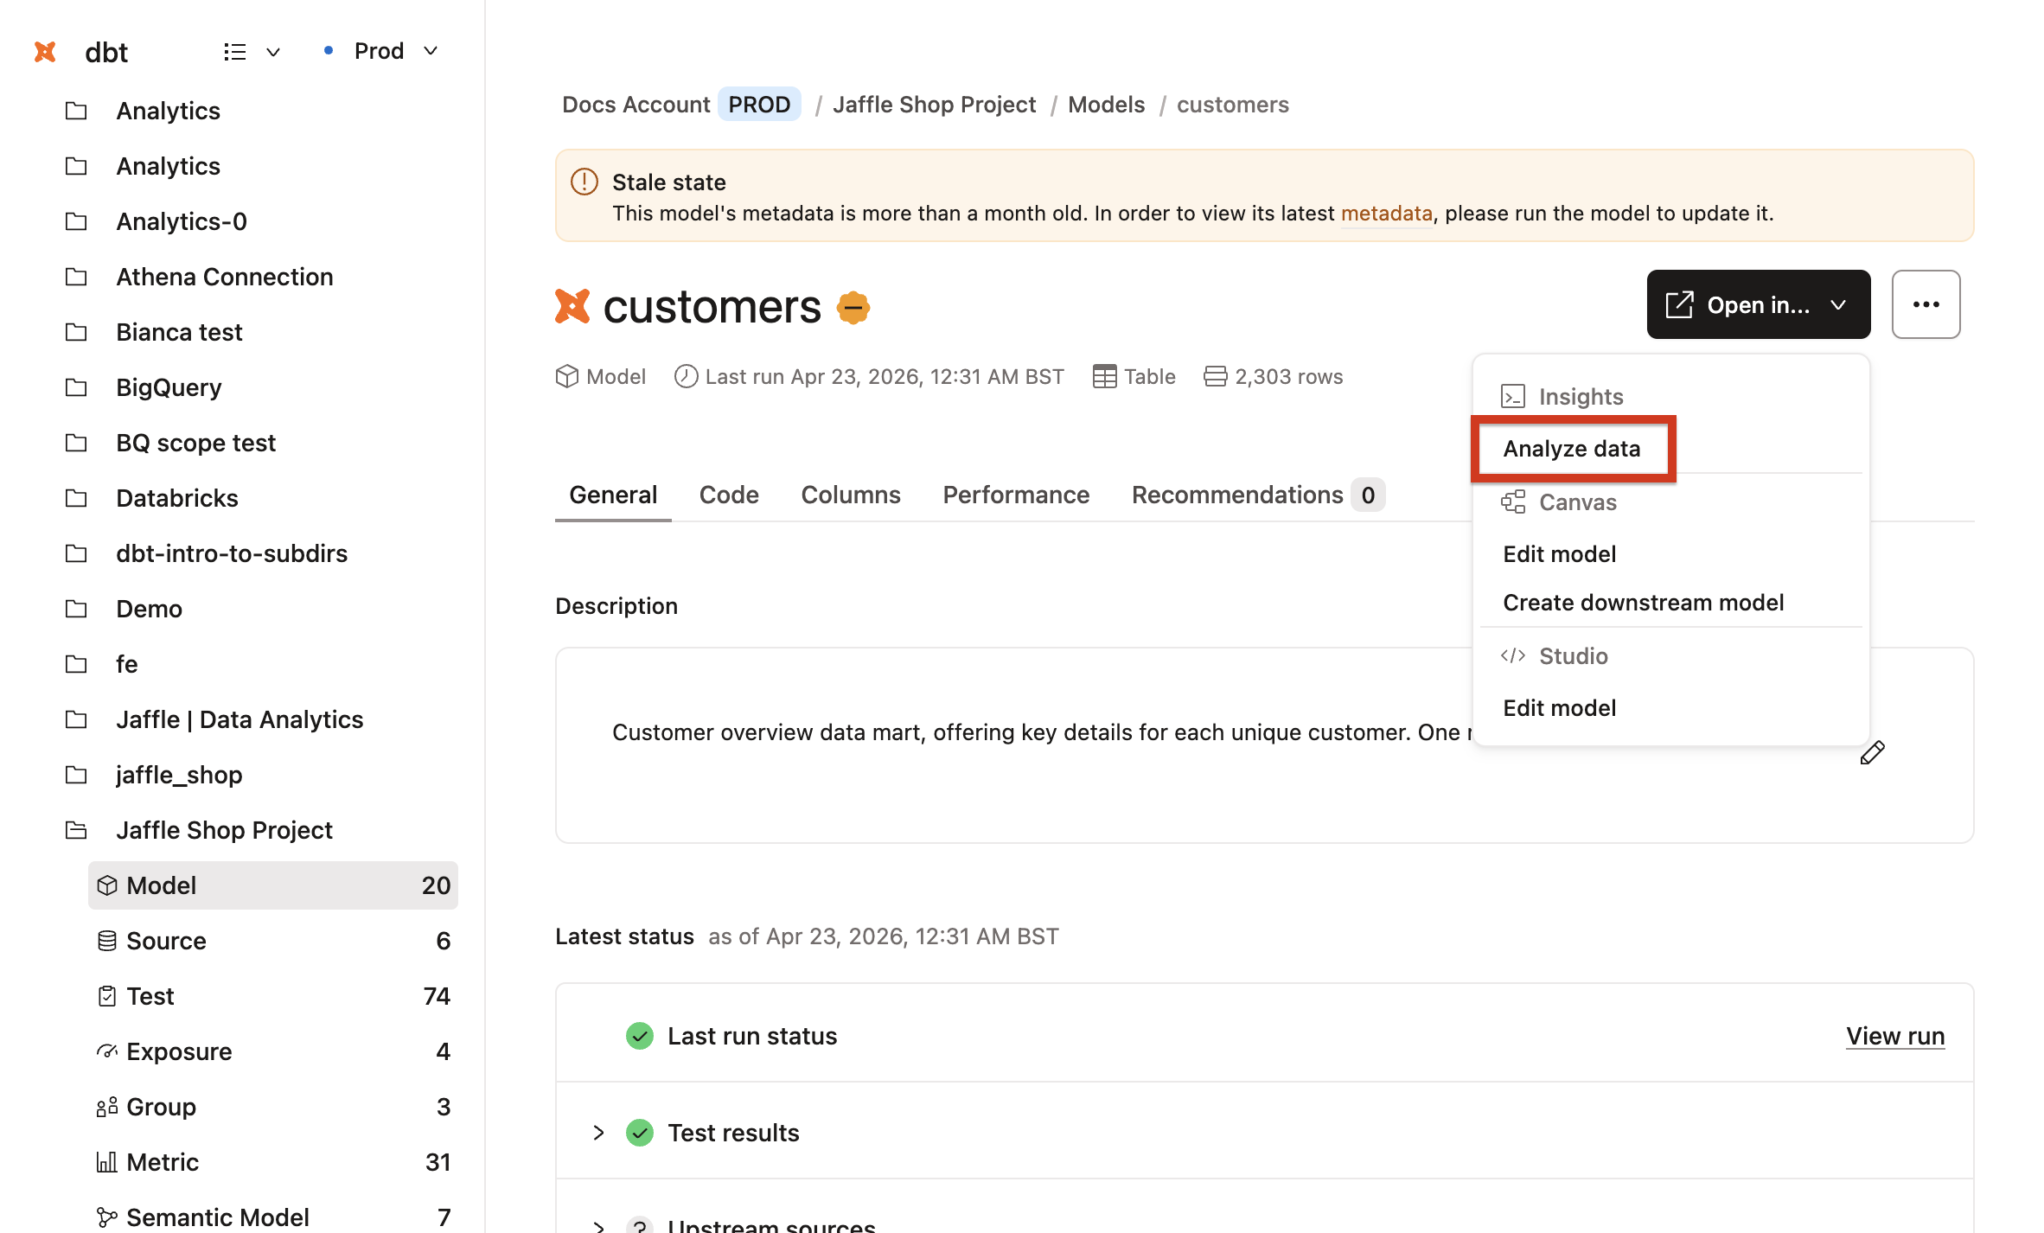This screenshot has height=1233, width=2044.
Task: Click the Insights terminal icon in menu
Action: 1513,396
